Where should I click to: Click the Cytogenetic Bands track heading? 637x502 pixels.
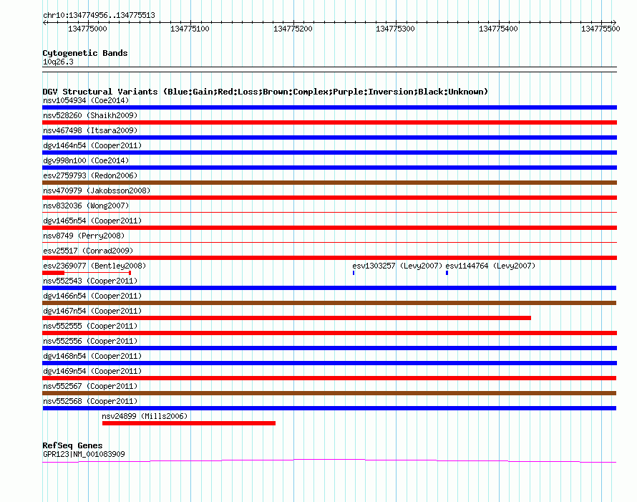pyautogui.click(x=85, y=53)
